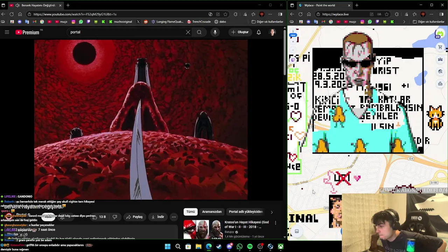This screenshot has height=252, width=448.
Task: Open Kratos'un Hayat Hikayesi video thumbnail
Action: point(203,229)
